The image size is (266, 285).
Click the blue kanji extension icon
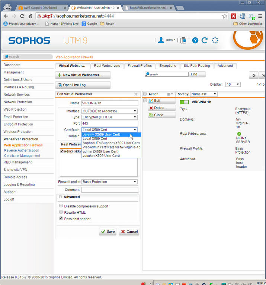click(242, 16)
